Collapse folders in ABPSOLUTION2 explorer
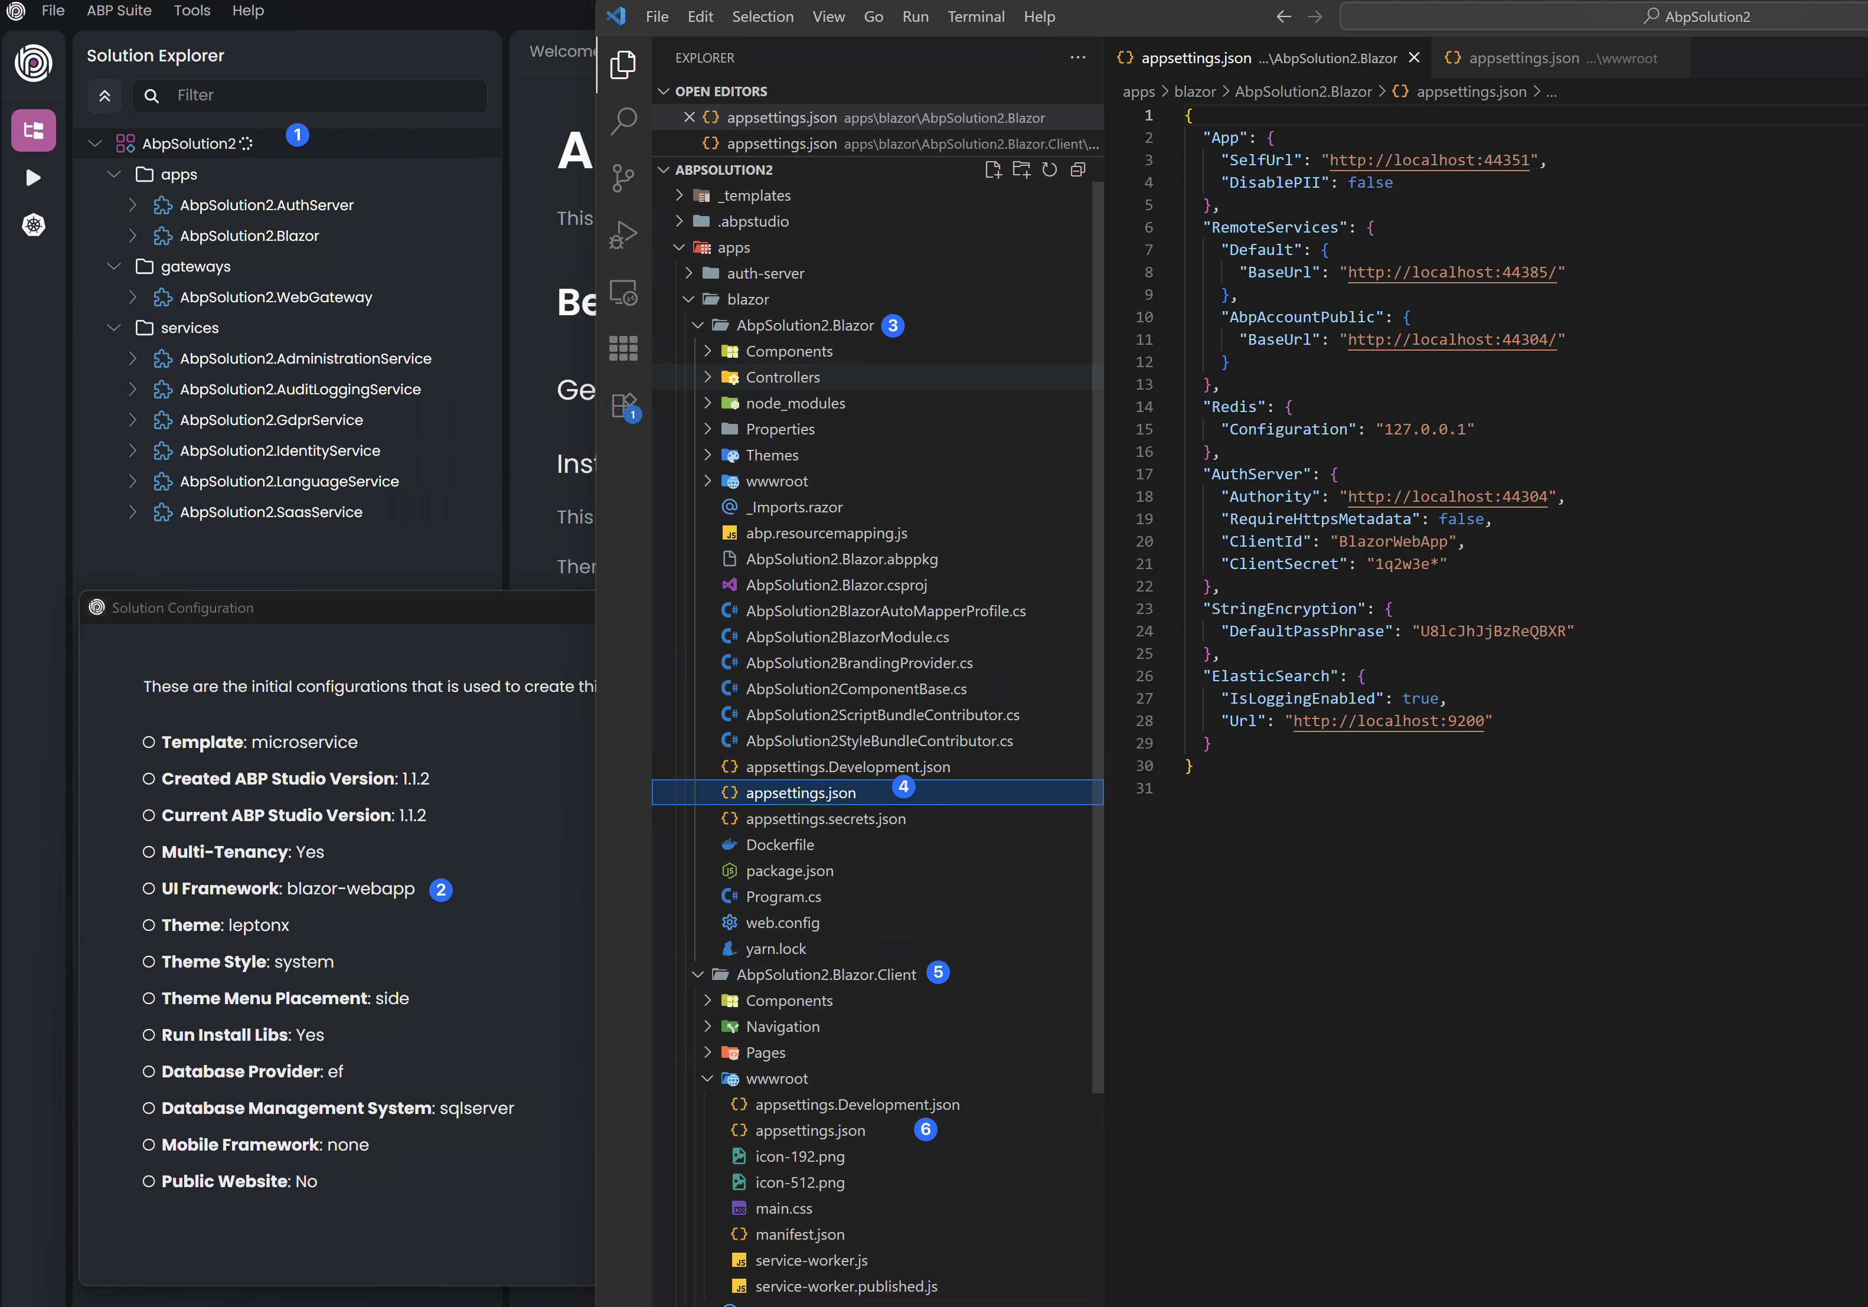This screenshot has width=1868, height=1307. [1078, 169]
